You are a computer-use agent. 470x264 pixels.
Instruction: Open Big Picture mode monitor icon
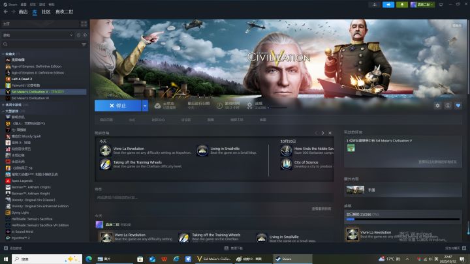pyautogui.click(x=441, y=5)
